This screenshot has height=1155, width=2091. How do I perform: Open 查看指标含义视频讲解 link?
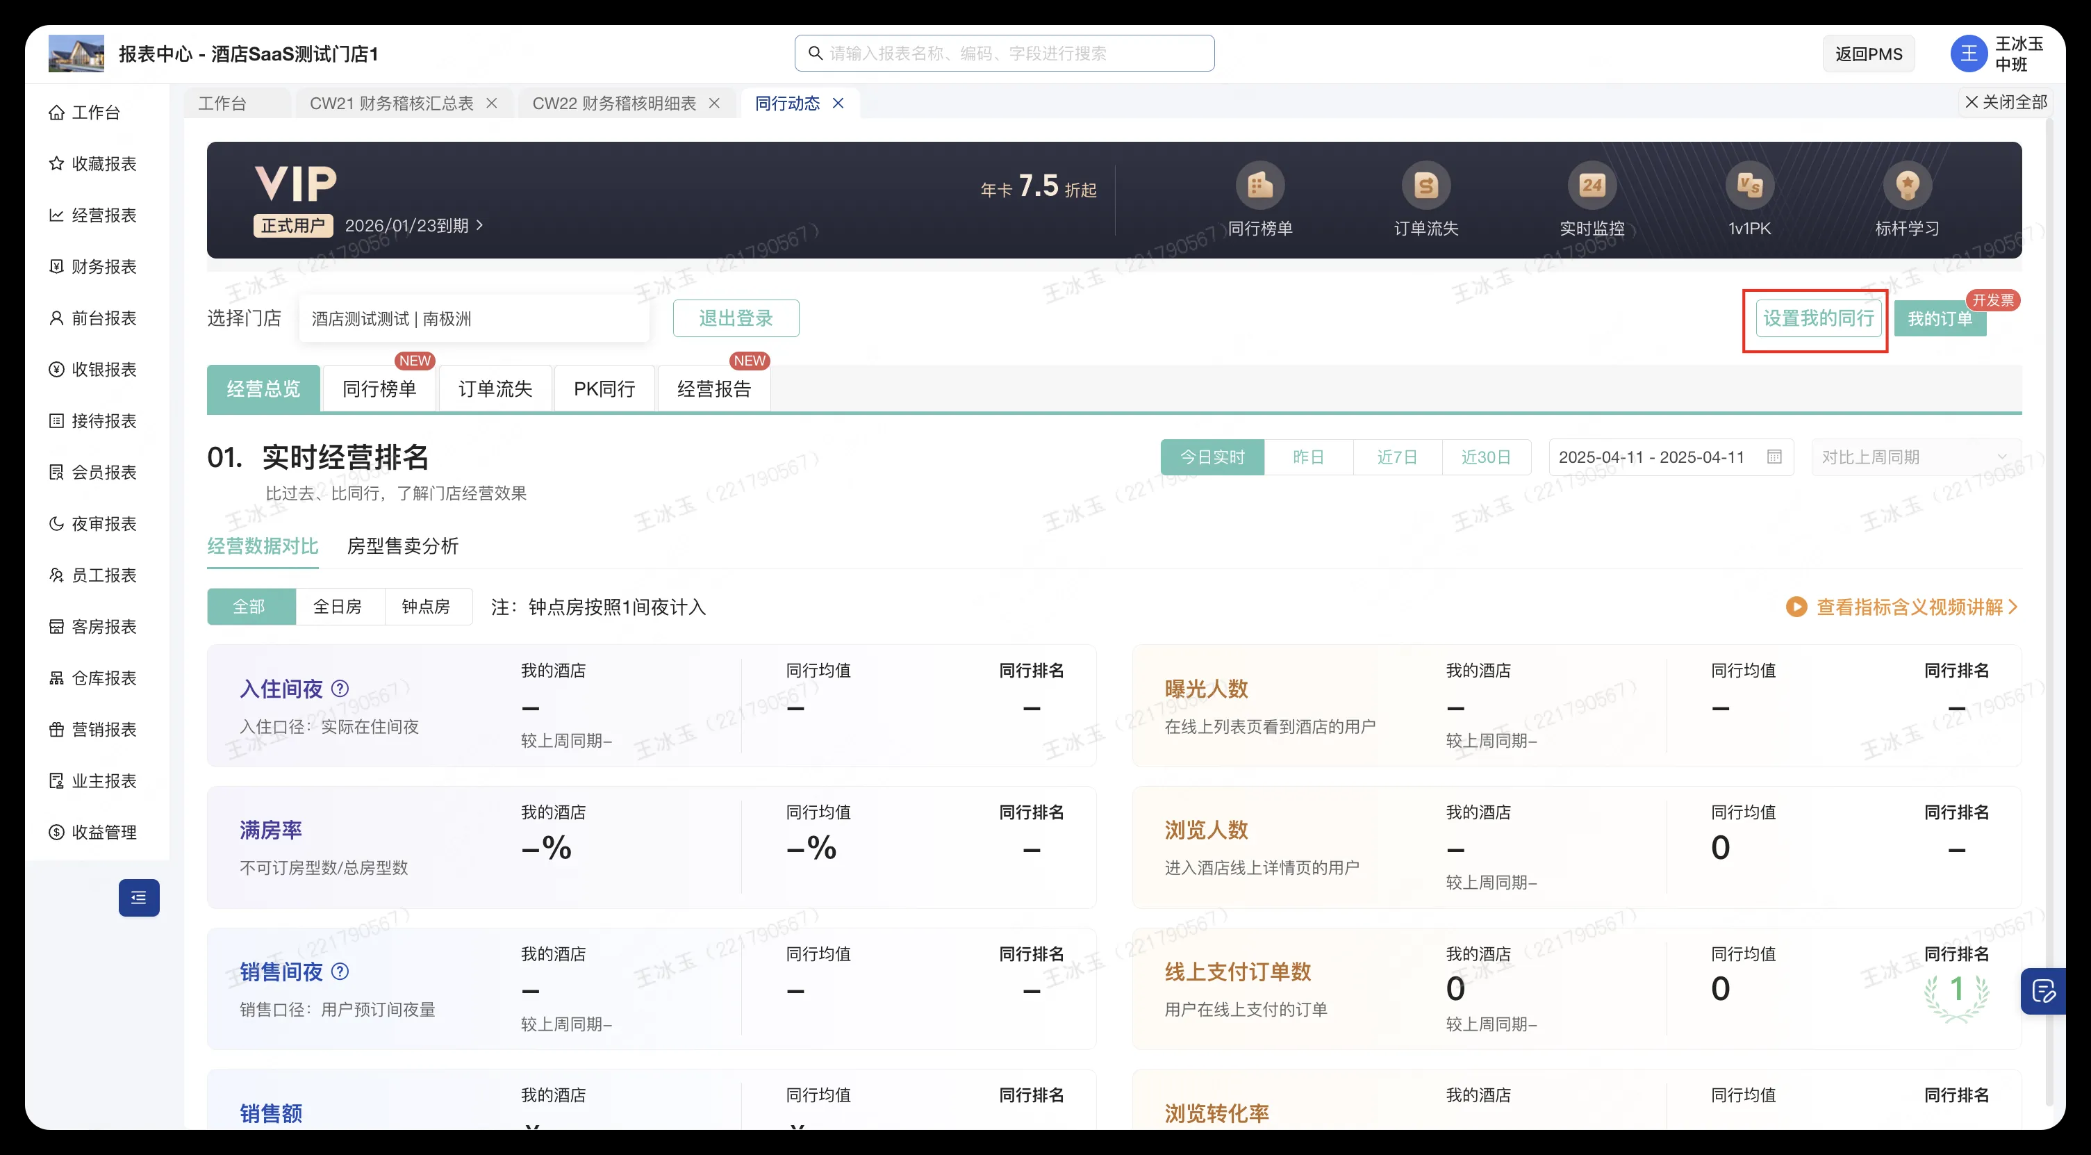click(1903, 607)
